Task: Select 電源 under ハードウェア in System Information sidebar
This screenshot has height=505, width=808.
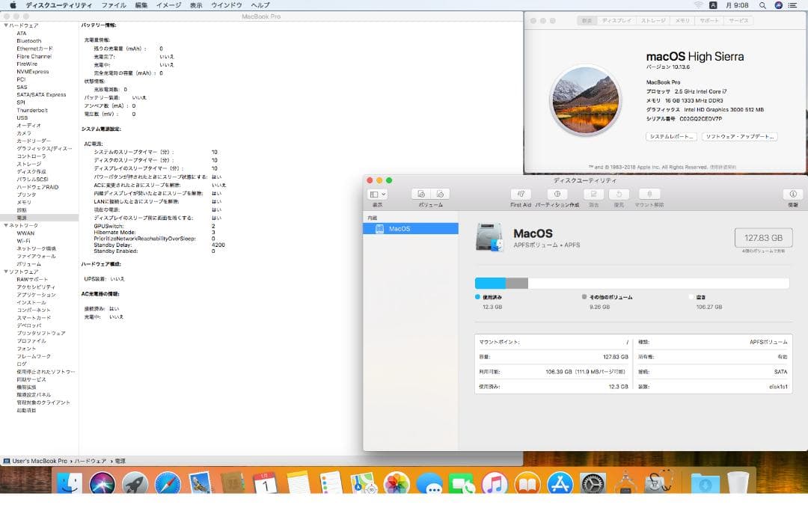Action: pyautogui.click(x=24, y=217)
